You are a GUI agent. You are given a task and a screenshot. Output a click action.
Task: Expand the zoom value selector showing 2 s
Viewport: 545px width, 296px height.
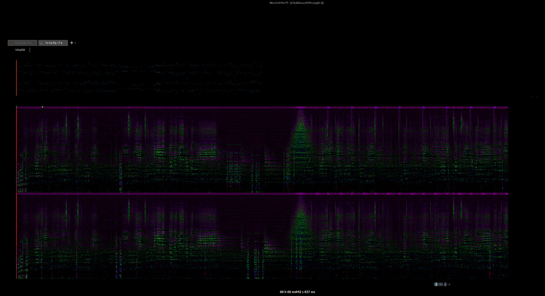click(x=441, y=284)
